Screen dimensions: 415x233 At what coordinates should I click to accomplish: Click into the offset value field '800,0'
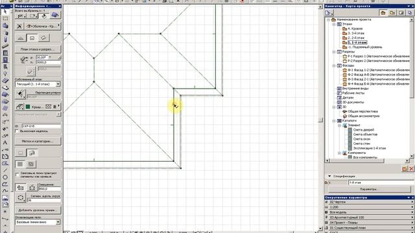pos(49,189)
